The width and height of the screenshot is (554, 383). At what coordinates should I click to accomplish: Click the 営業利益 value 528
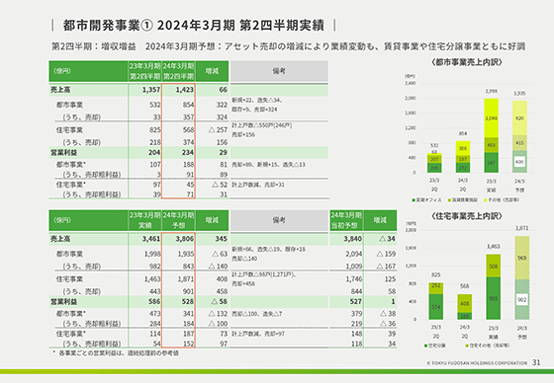pyautogui.click(x=188, y=301)
